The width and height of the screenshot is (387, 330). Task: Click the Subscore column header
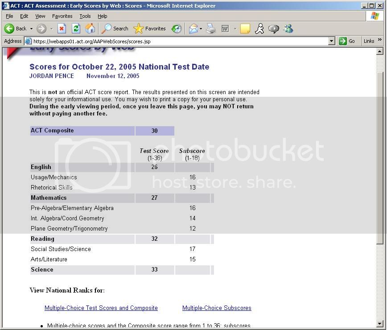192,151
